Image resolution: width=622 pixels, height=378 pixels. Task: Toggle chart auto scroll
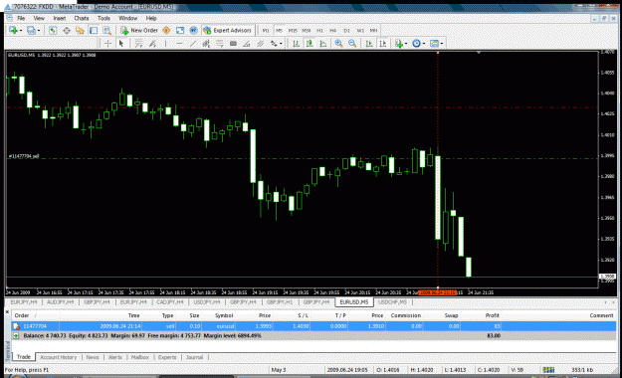coord(369,44)
